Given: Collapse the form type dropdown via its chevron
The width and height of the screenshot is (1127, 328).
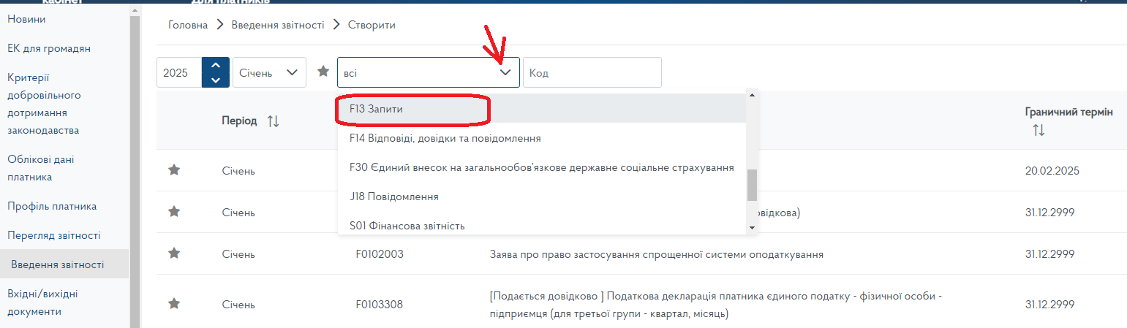Looking at the screenshot, I should [505, 73].
